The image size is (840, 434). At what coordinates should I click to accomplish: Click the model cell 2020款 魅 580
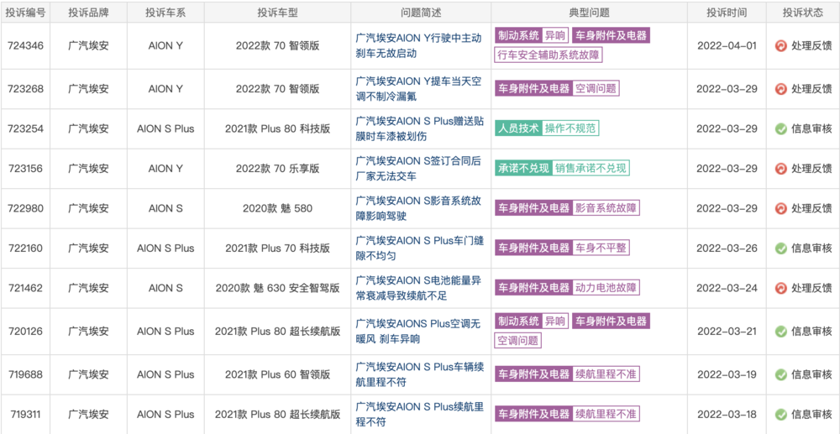pyautogui.click(x=277, y=208)
